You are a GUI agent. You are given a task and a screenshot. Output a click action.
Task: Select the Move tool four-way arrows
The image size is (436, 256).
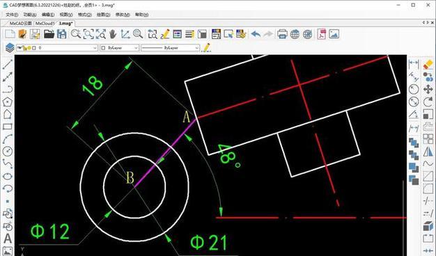428,90
